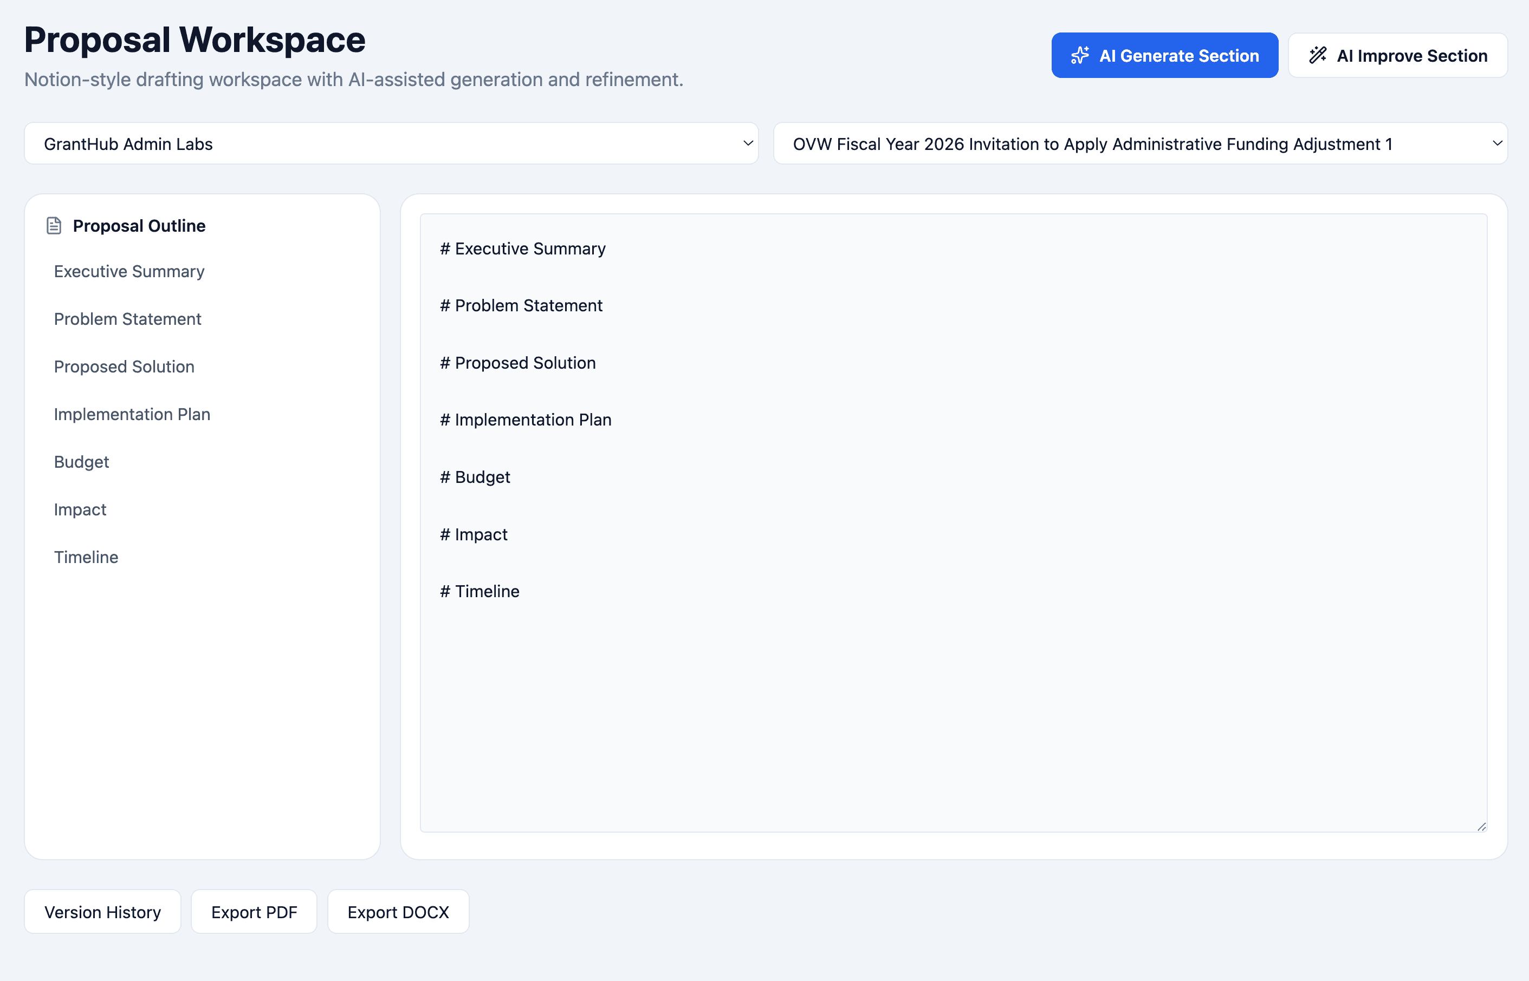Click the wand icon on AI Improve Section
This screenshot has height=981, width=1529.
coord(1318,55)
